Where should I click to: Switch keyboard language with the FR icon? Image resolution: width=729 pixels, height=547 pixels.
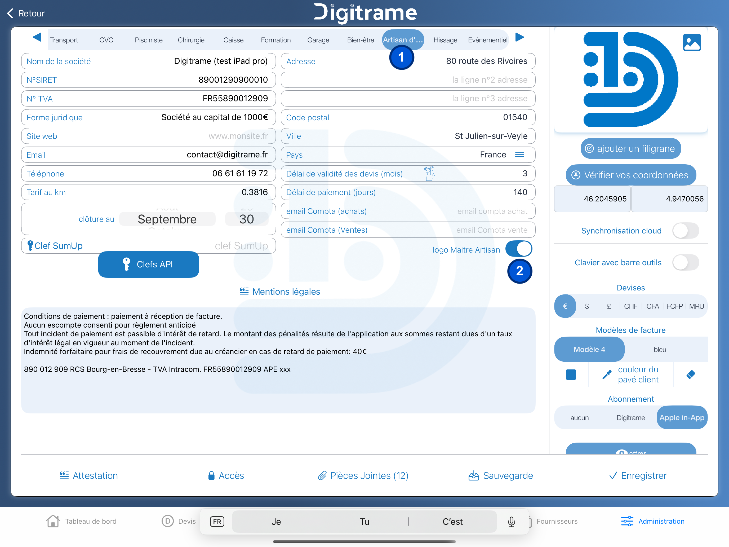217,522
